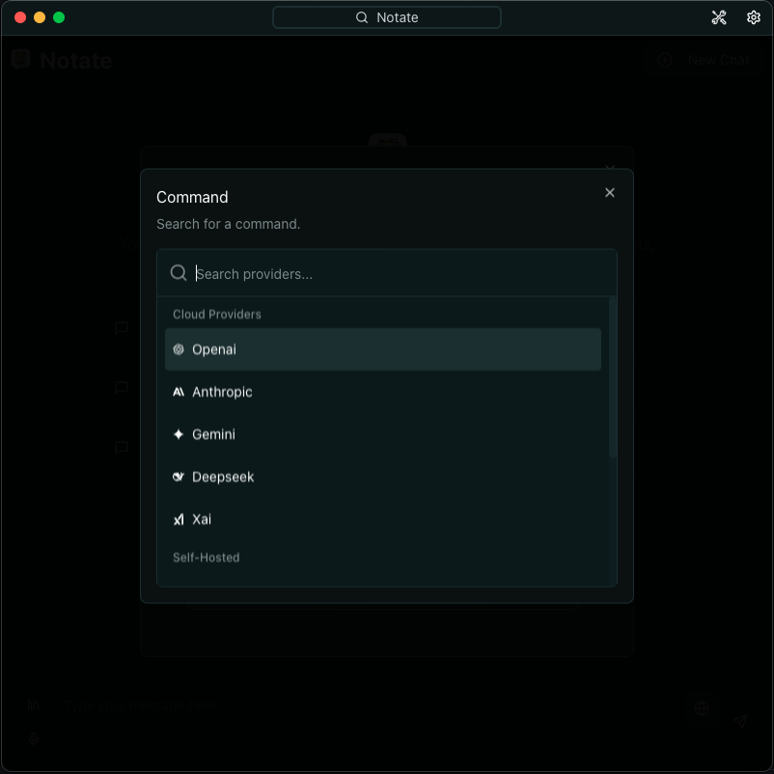Click the magnifier icon beside Search providers
This screenshot has width=774, height=774.
179,272
